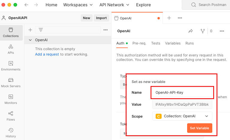Switch to the Tests tab
This screenshot has width=230, height=140.
pos(156,43)
